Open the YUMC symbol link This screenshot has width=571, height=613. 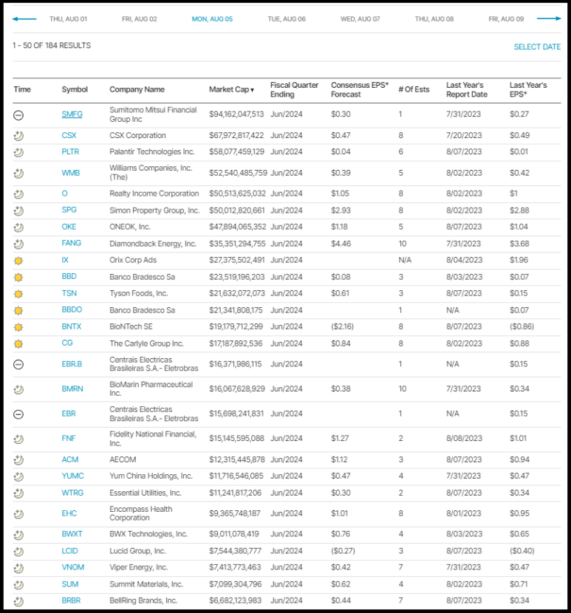[x=72, y=476]
